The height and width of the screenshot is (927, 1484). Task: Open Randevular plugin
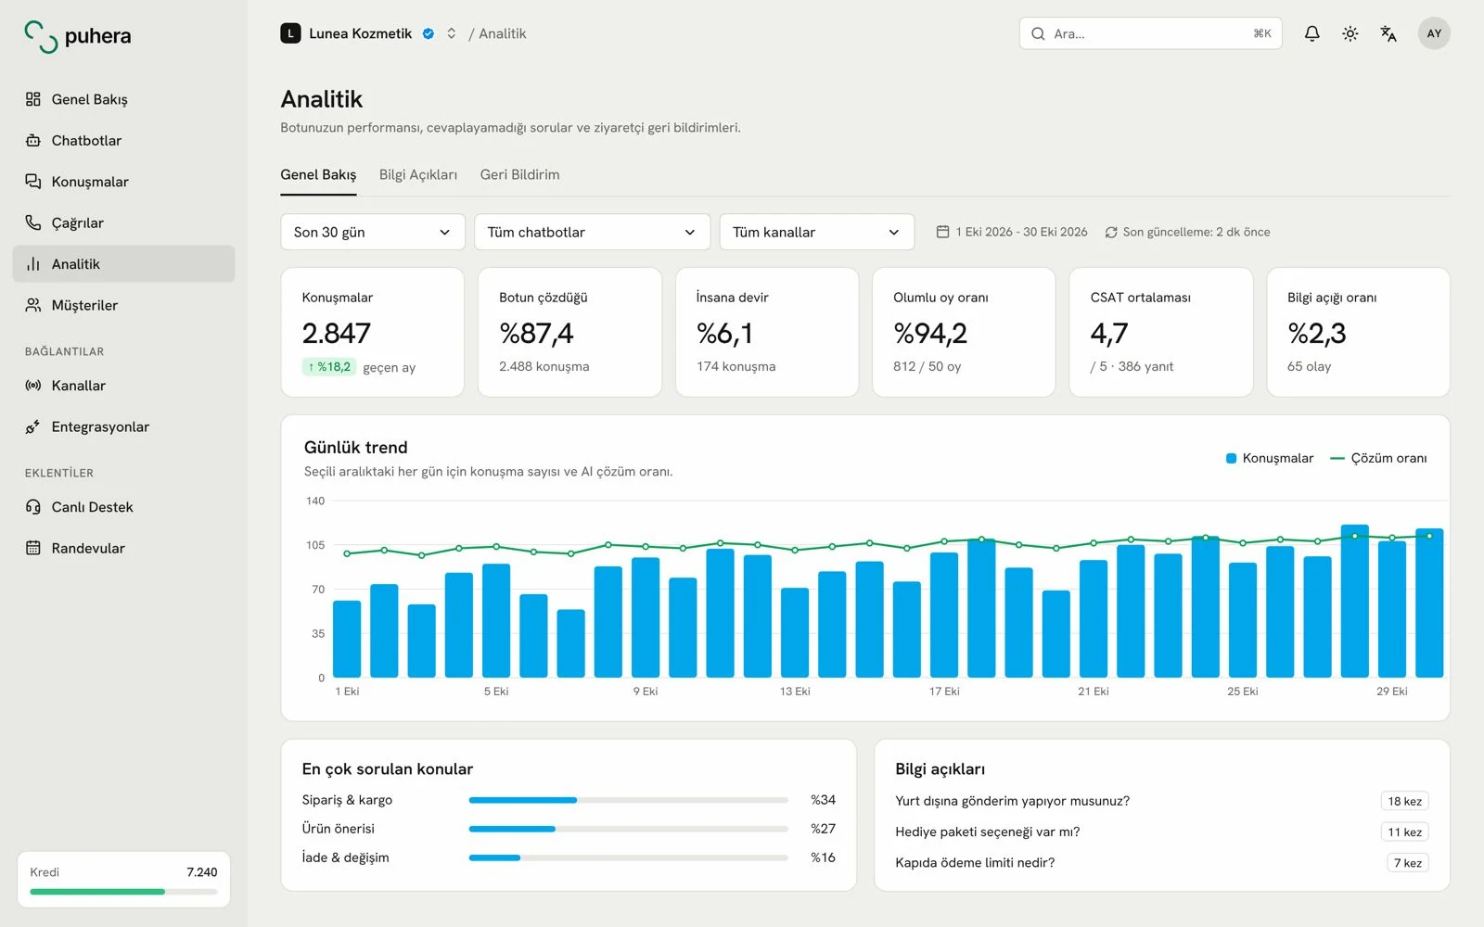point(123,548)
